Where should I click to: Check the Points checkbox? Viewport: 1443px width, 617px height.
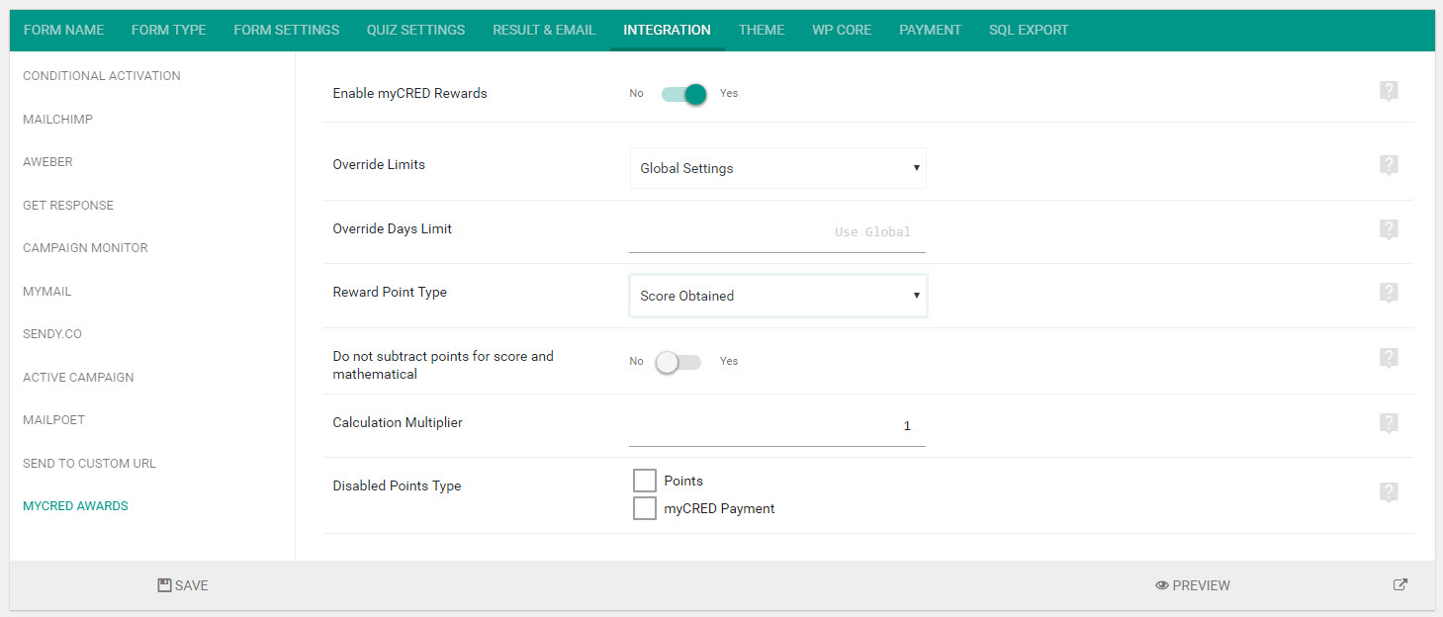point(645,481)
